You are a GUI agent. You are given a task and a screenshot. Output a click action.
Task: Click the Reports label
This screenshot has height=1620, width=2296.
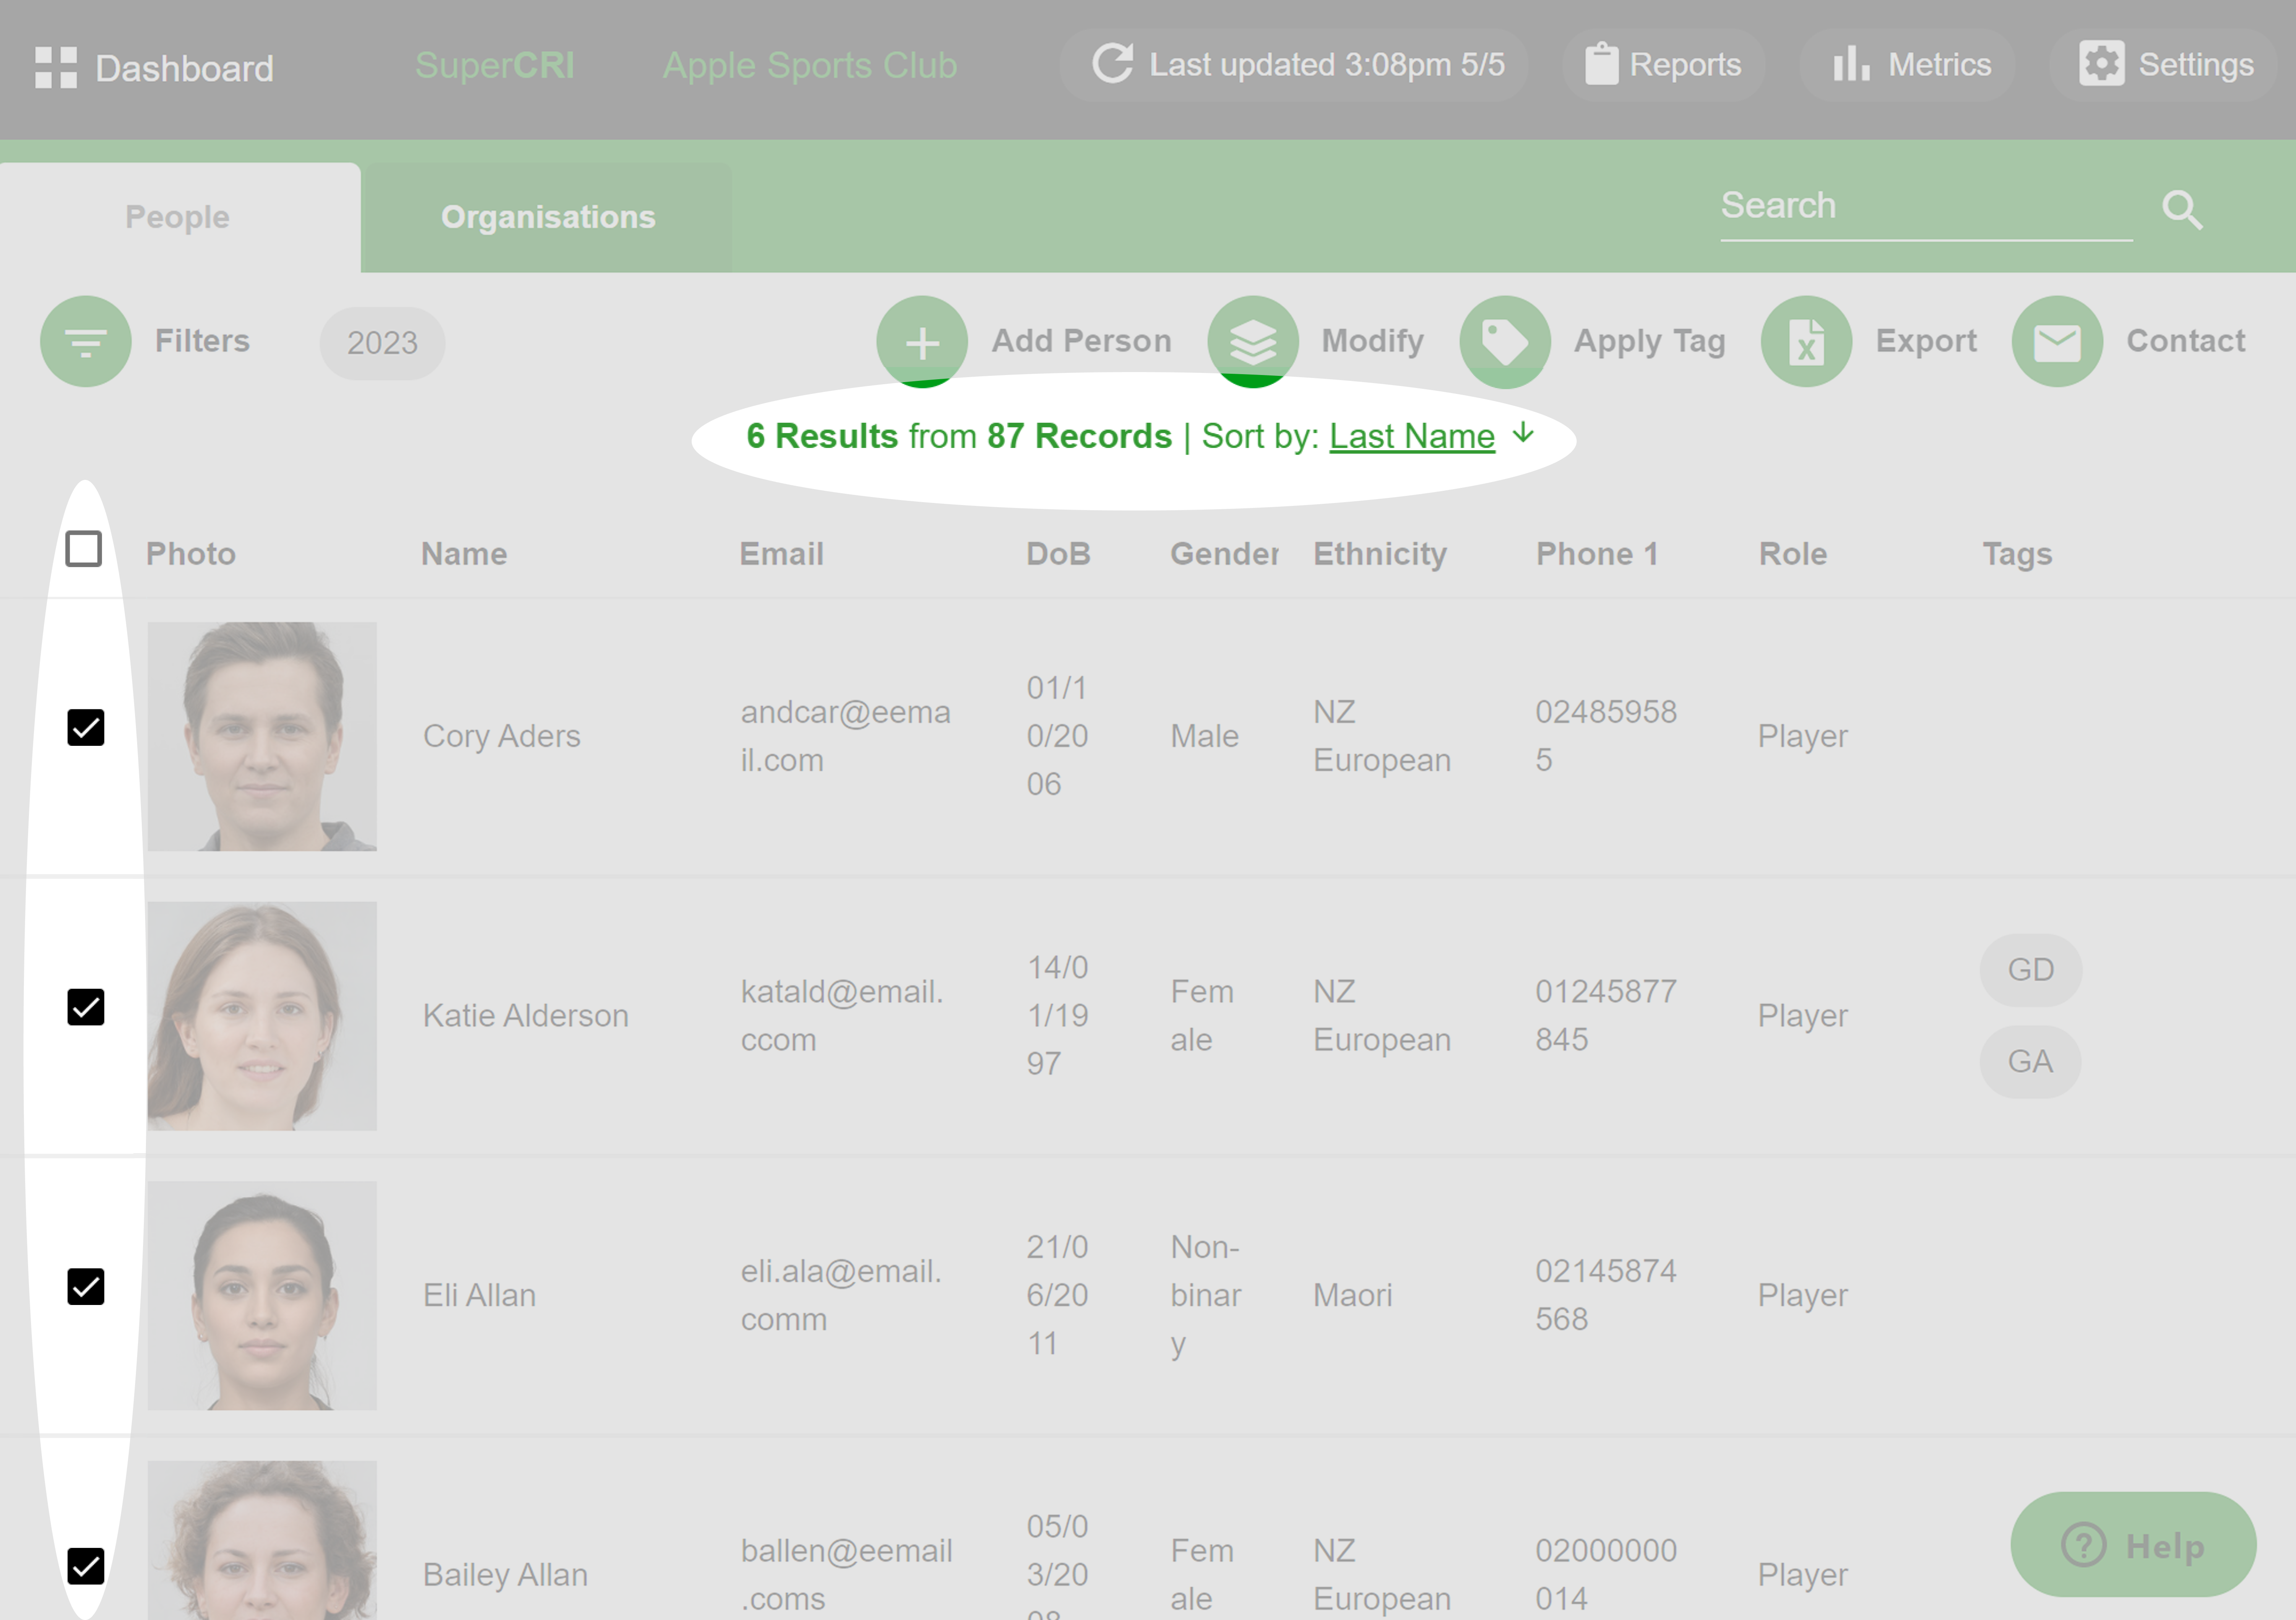[1686, 64]
